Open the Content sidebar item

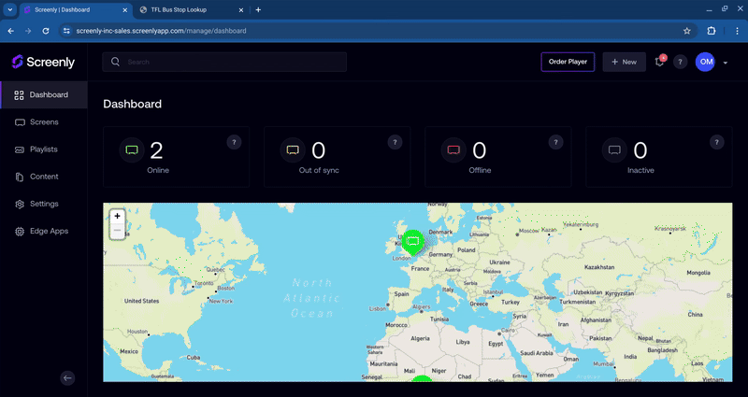(x=43, y=177)
